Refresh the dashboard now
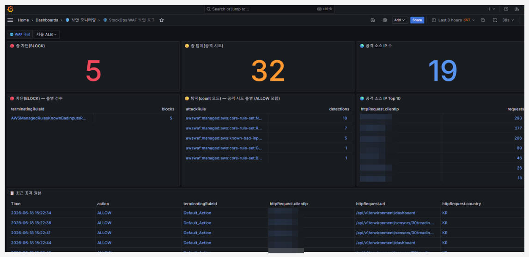 [x=495, y=20]
